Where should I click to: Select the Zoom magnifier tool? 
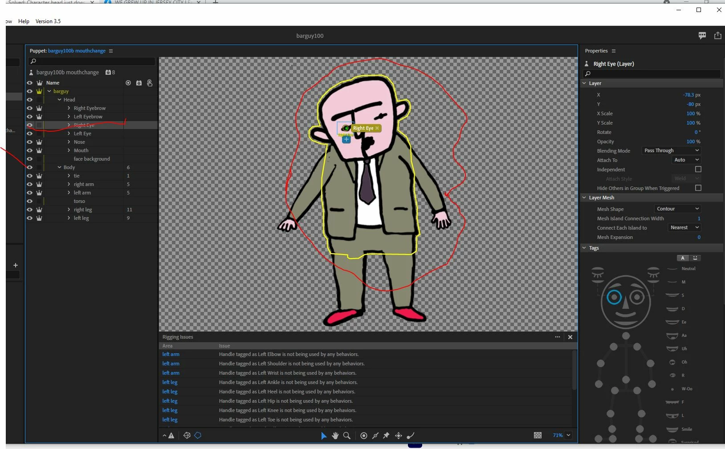click(x=347, y=436)
